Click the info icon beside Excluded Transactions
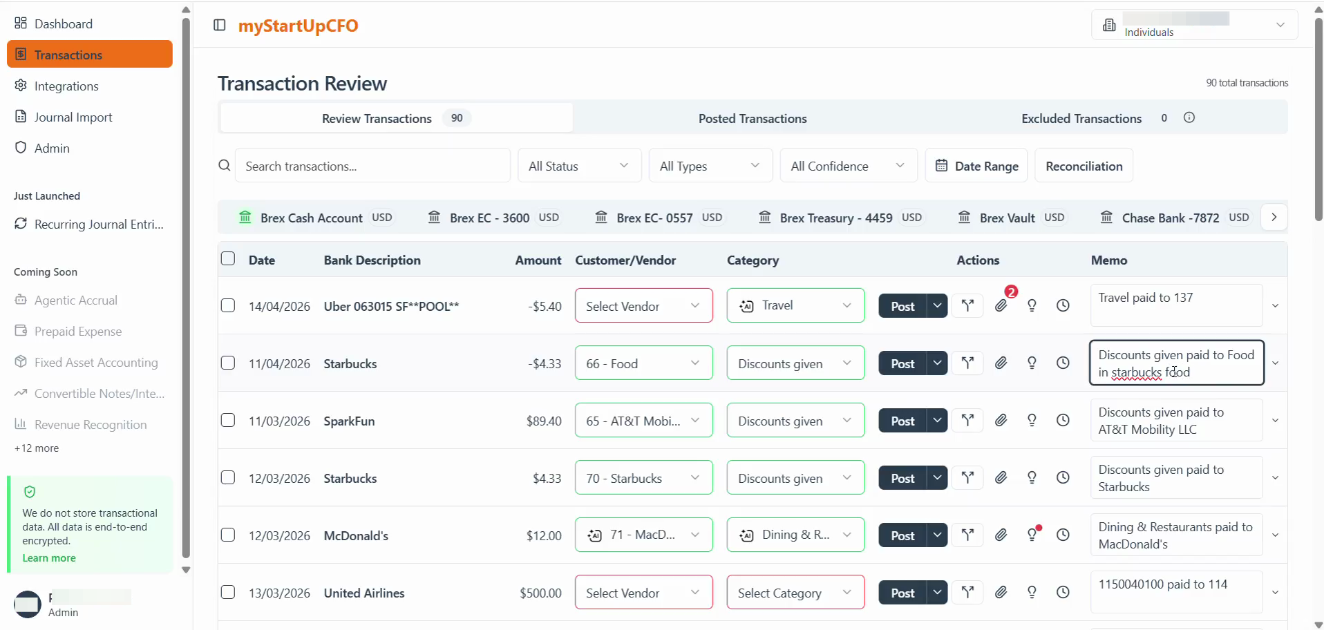The height and width of the screenshot is (630, 1324). 1189,117
